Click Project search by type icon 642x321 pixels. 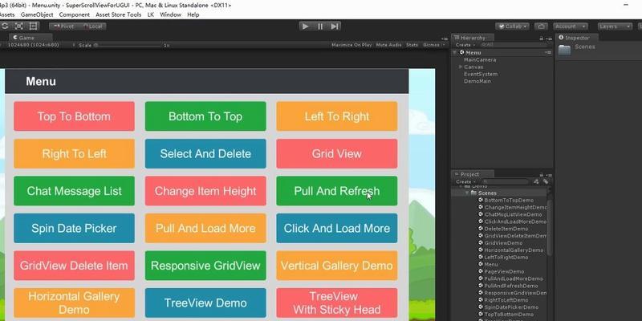(x=537, y=182)
